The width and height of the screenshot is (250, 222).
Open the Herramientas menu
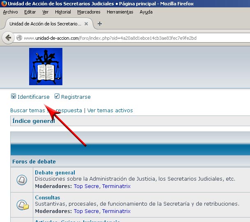120,12
